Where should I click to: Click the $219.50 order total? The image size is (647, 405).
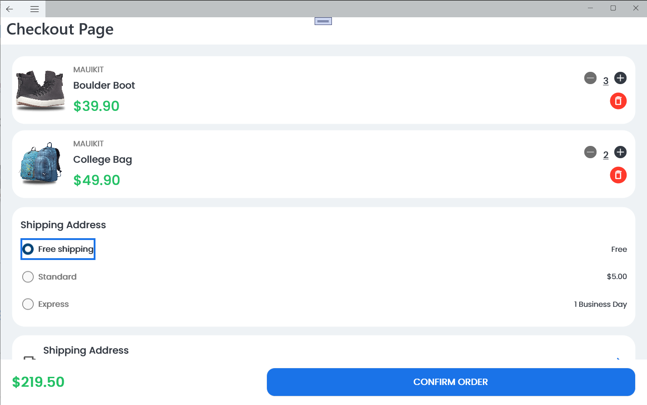[38, 382]
